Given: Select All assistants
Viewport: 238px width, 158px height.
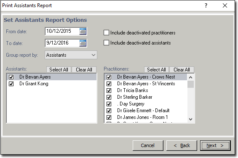Looking at the screenshot, I should pyautogui.click(x=59, y=70).
